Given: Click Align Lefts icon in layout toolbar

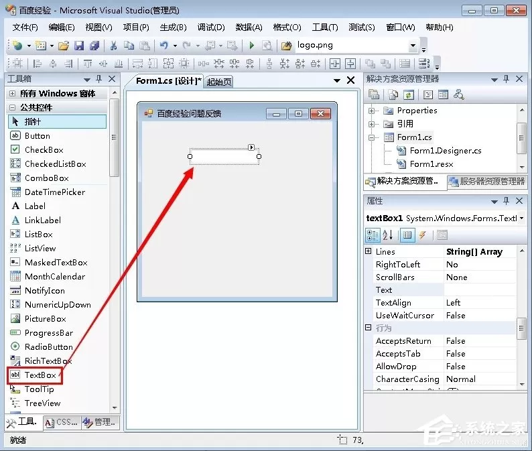Looking at the screenshot, I should [37, 64].
